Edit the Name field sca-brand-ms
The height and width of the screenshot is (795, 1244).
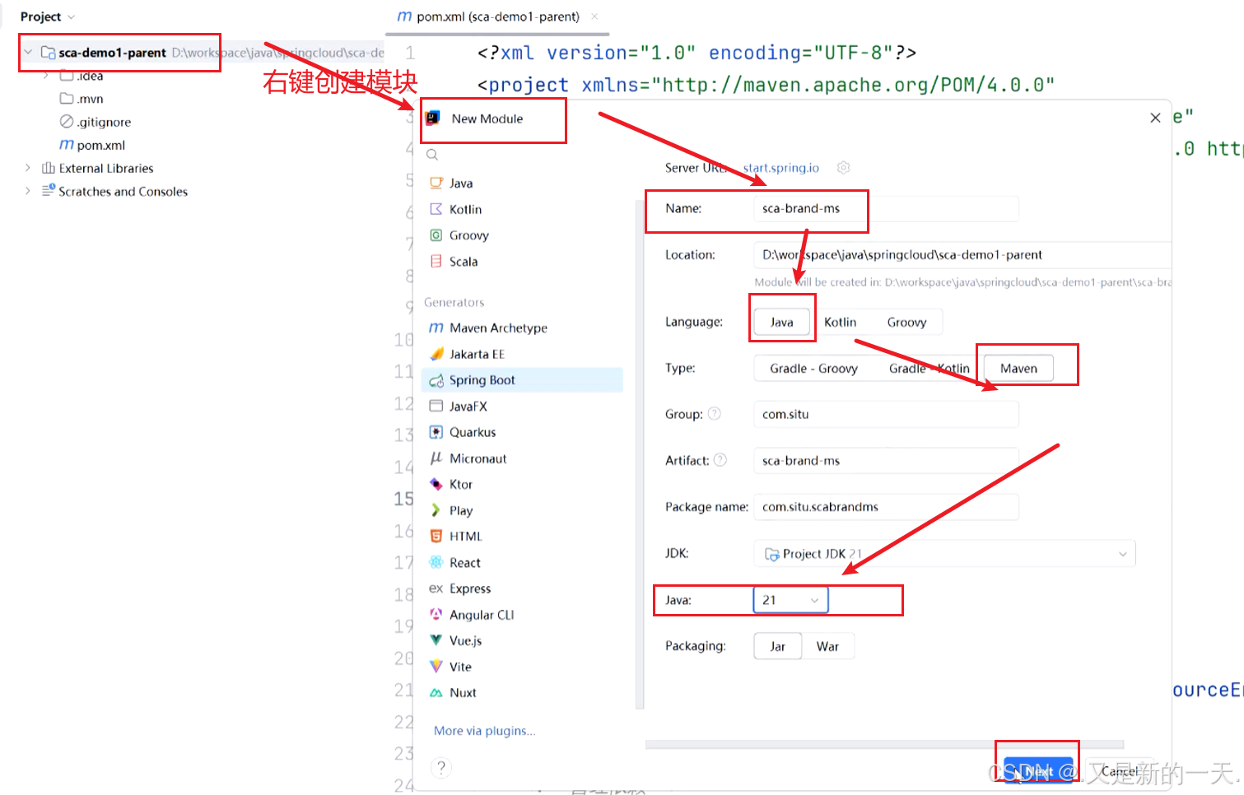pos(886,209)
